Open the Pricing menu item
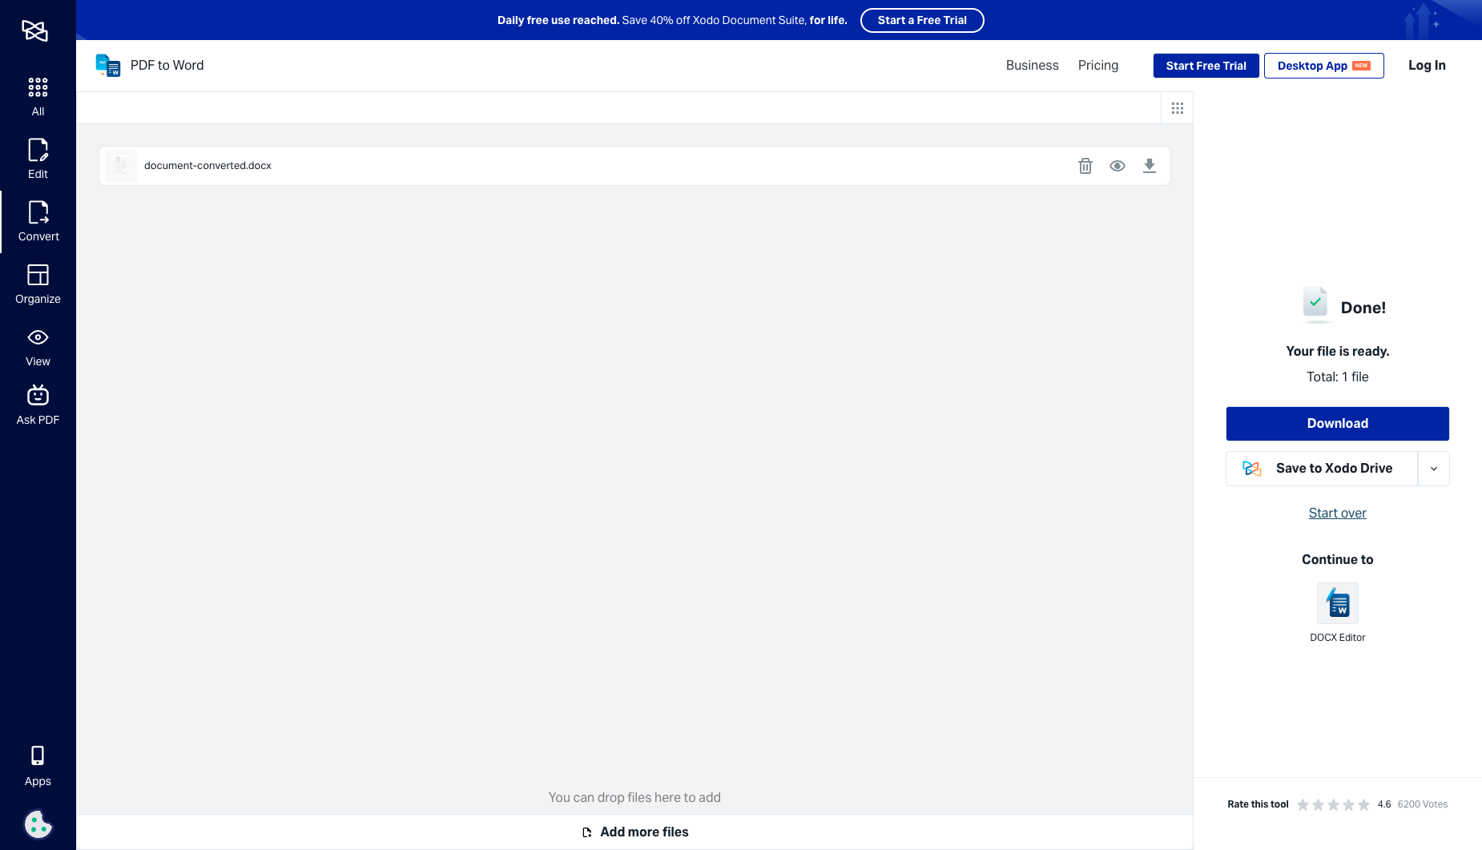1482x850 pixels. pyautogui.click(x=1098, y=66)
